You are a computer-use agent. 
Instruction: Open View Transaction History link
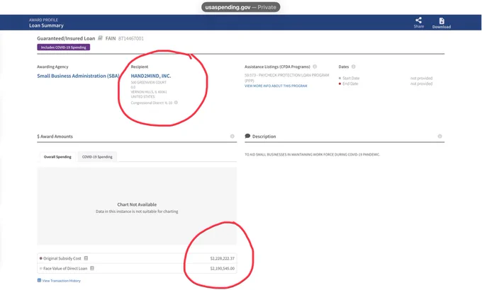(x=61, y=281)
